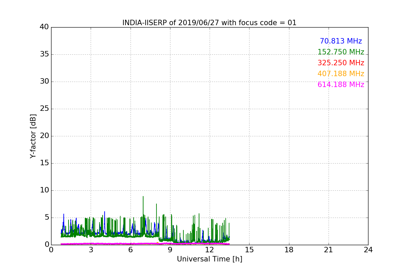The width and height of the screenshot is (409, 272).
Task: Click x-axis tick value 18
Action: [x=289, y=250]
